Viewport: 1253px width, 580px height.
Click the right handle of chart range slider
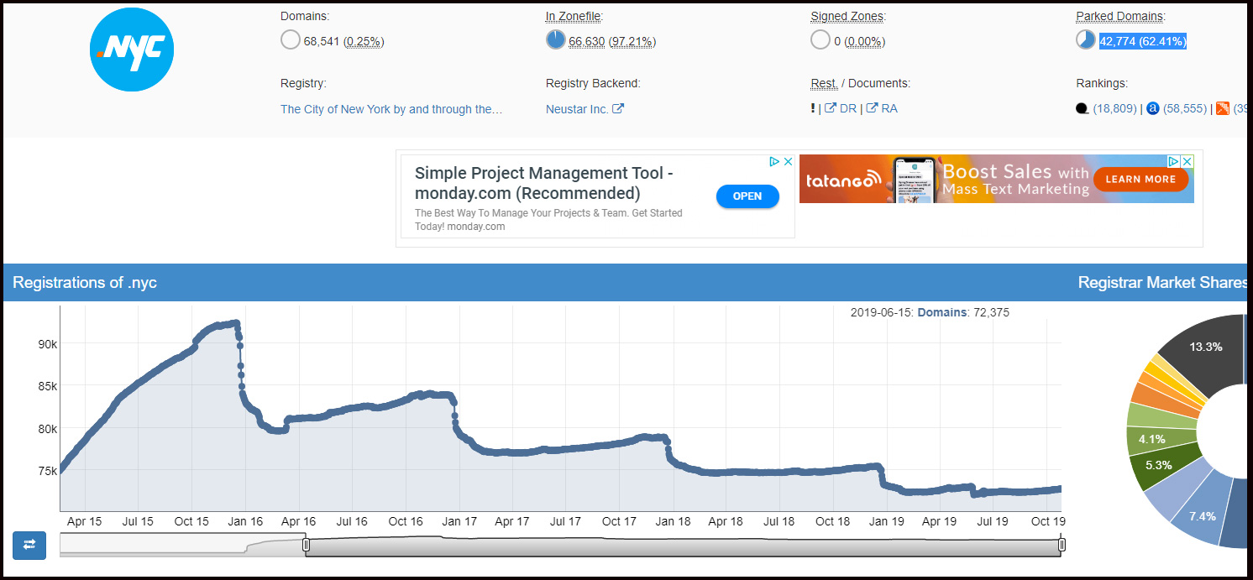pos(1062,546)
